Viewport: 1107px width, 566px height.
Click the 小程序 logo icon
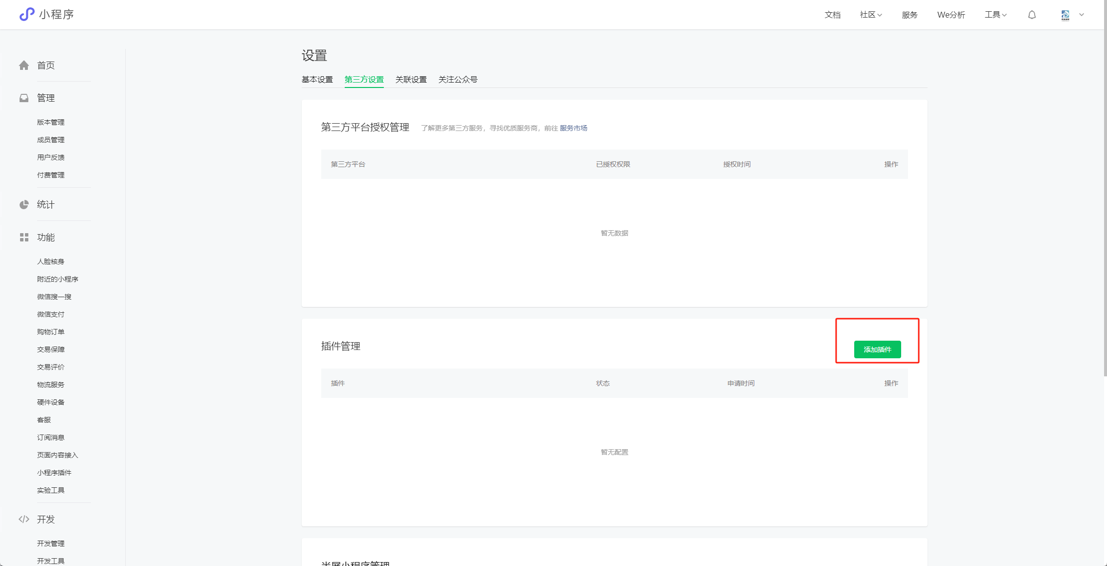pos(26,14)
